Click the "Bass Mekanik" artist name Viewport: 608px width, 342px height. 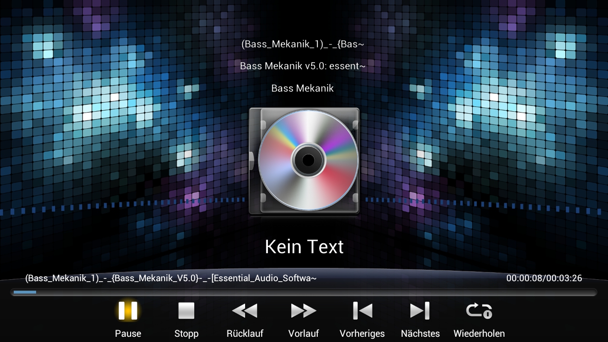point(303,88)
